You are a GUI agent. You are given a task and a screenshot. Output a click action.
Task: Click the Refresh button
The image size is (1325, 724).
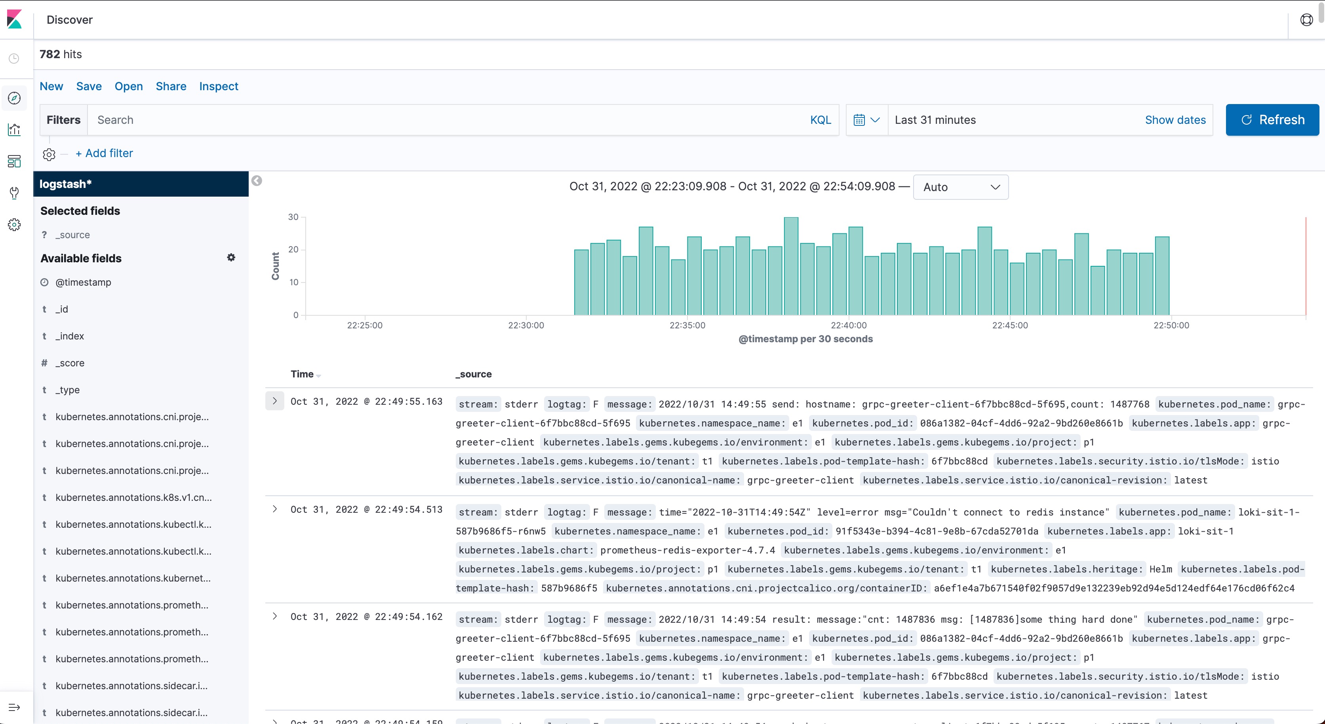tap(1272, 120)
